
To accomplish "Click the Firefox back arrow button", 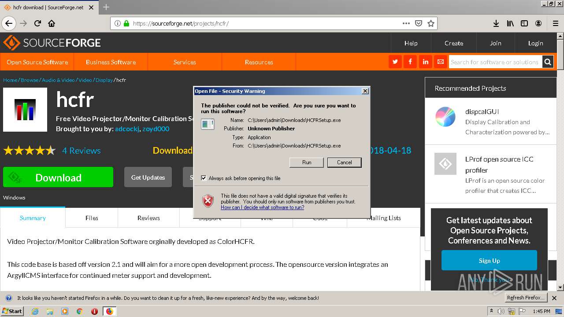I will click(x=9, y=23).
